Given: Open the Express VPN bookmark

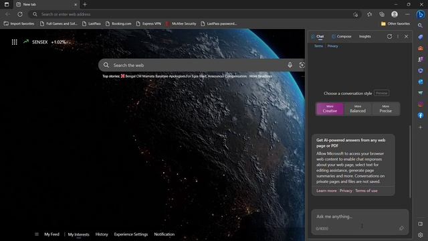Looking at the screenshot, I should coord(148,24).
